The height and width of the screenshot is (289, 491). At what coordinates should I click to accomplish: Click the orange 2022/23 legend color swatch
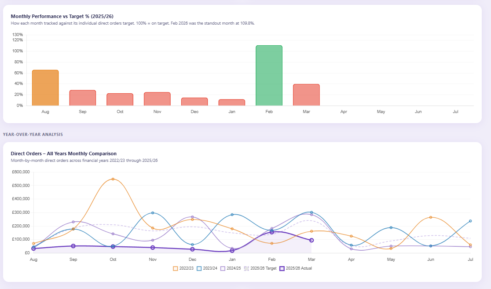pyautogui.click(x=175, y=268)
